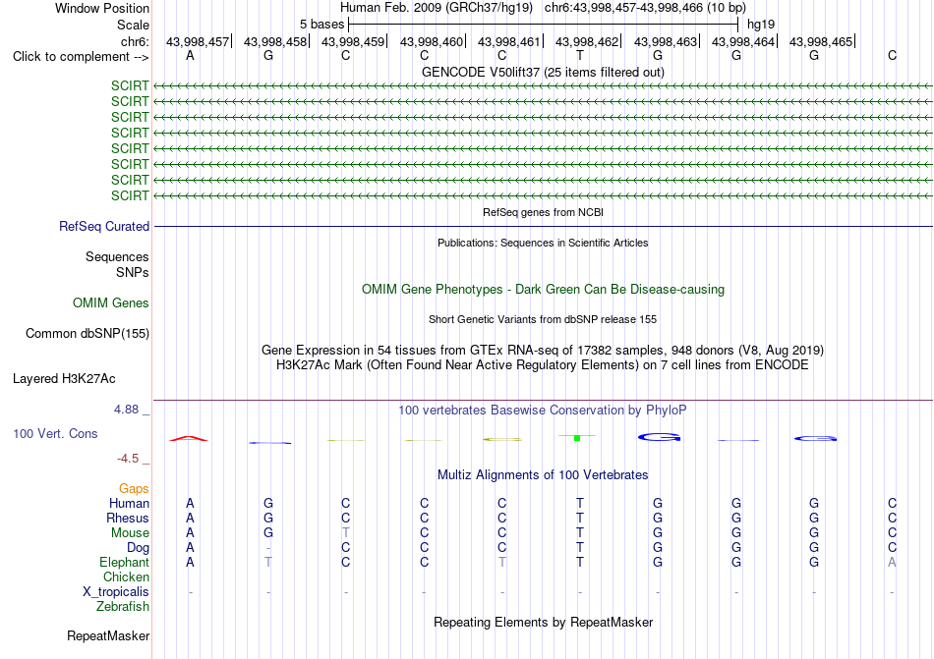The width and height of the screenshot is (934, 659).
Task: Click the "5 bases" scale bar label
Action: 321,25
